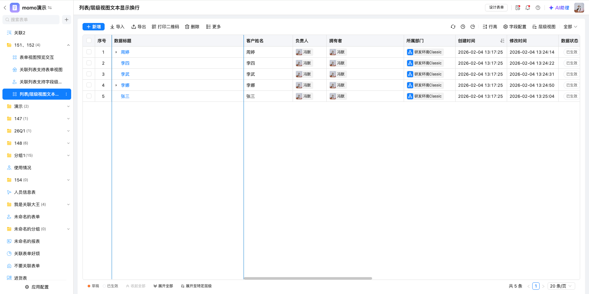589x294 pixels.
Task: Click the 删除 delete button
Action: 192,27
